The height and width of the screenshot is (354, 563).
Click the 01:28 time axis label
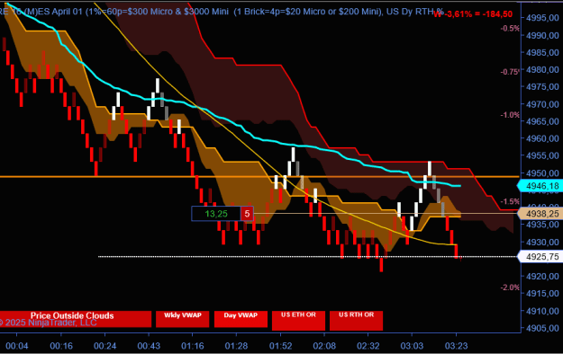coord(236,346)
